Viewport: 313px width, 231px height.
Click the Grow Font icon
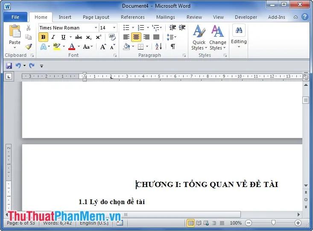coord(103,47)
